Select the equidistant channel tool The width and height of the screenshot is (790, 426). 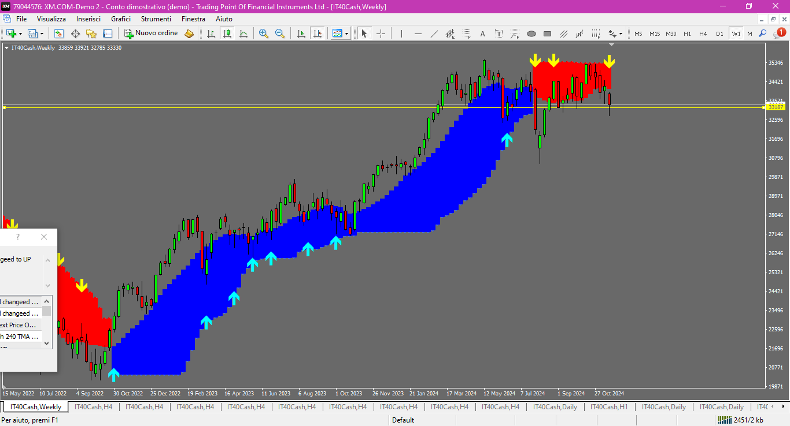(x=450, y=33)
